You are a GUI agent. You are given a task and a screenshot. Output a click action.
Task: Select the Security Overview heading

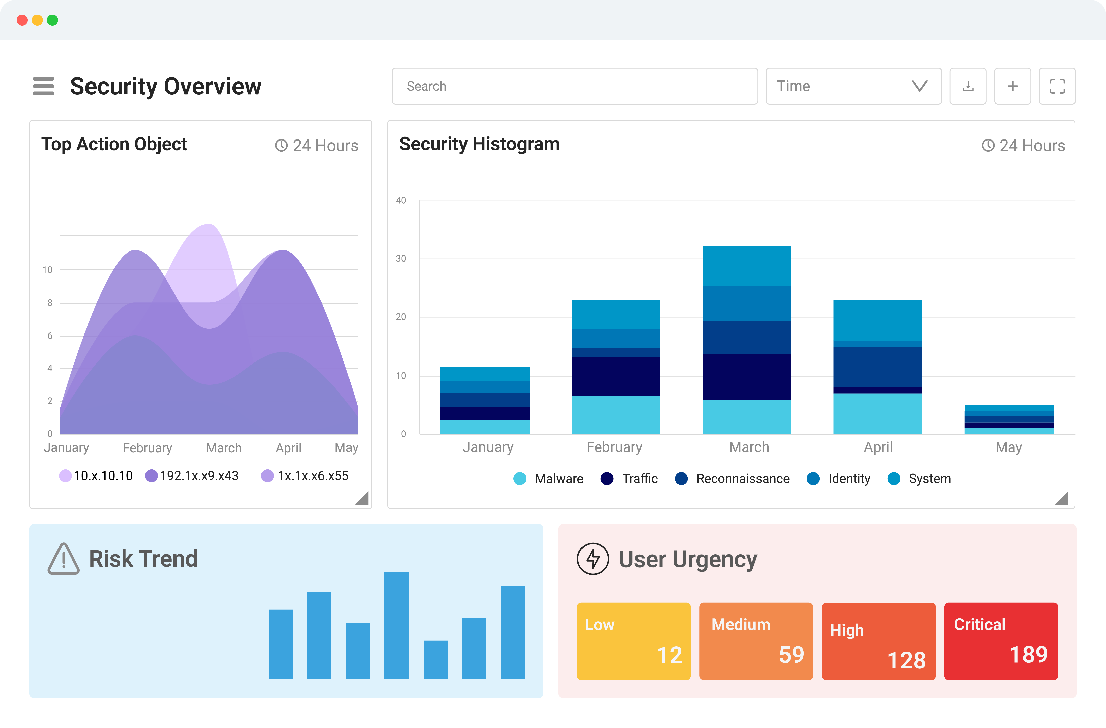click(166, 86)
